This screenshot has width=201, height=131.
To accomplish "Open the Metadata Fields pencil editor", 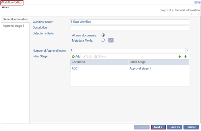I will tap(111, 41).
